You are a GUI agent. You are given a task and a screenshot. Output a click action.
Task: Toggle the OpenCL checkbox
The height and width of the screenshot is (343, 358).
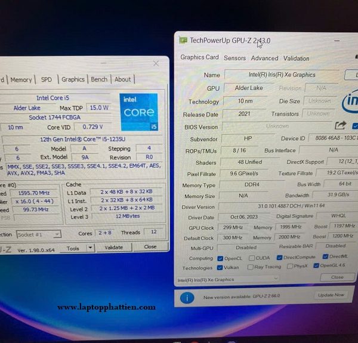coord(220,258)
